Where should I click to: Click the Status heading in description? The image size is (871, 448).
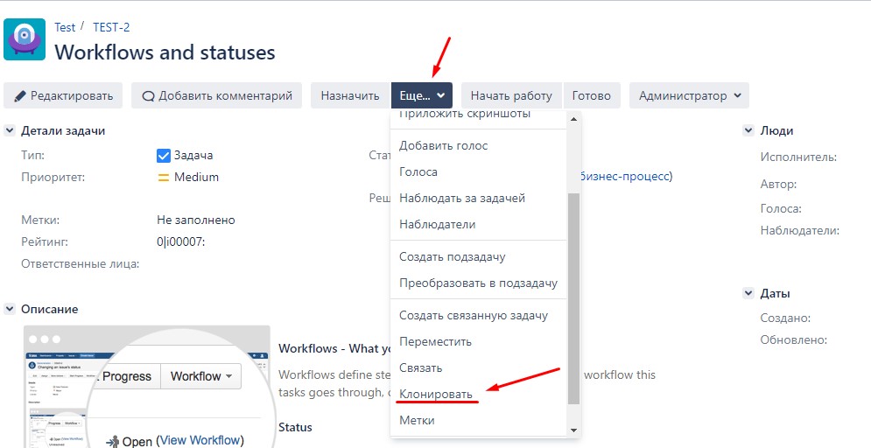click(x=295, y=428)
